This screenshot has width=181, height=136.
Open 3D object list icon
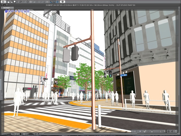click(x=140, y=131)
